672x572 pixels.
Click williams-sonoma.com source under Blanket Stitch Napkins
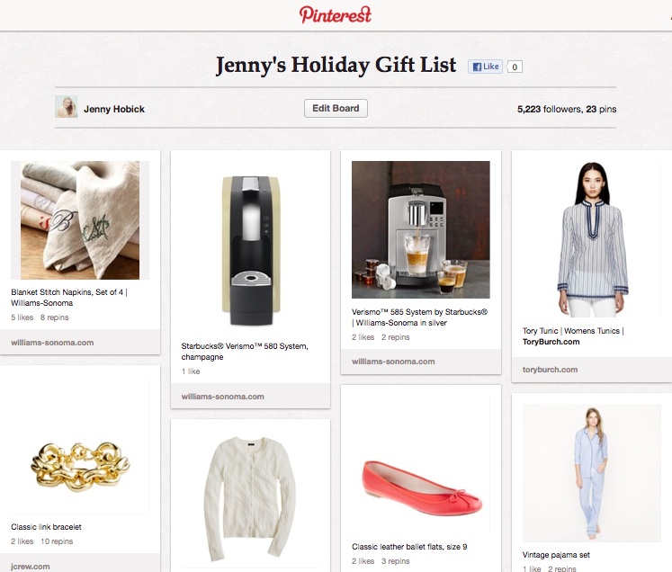pyautogui.click(x=52, y=343)
